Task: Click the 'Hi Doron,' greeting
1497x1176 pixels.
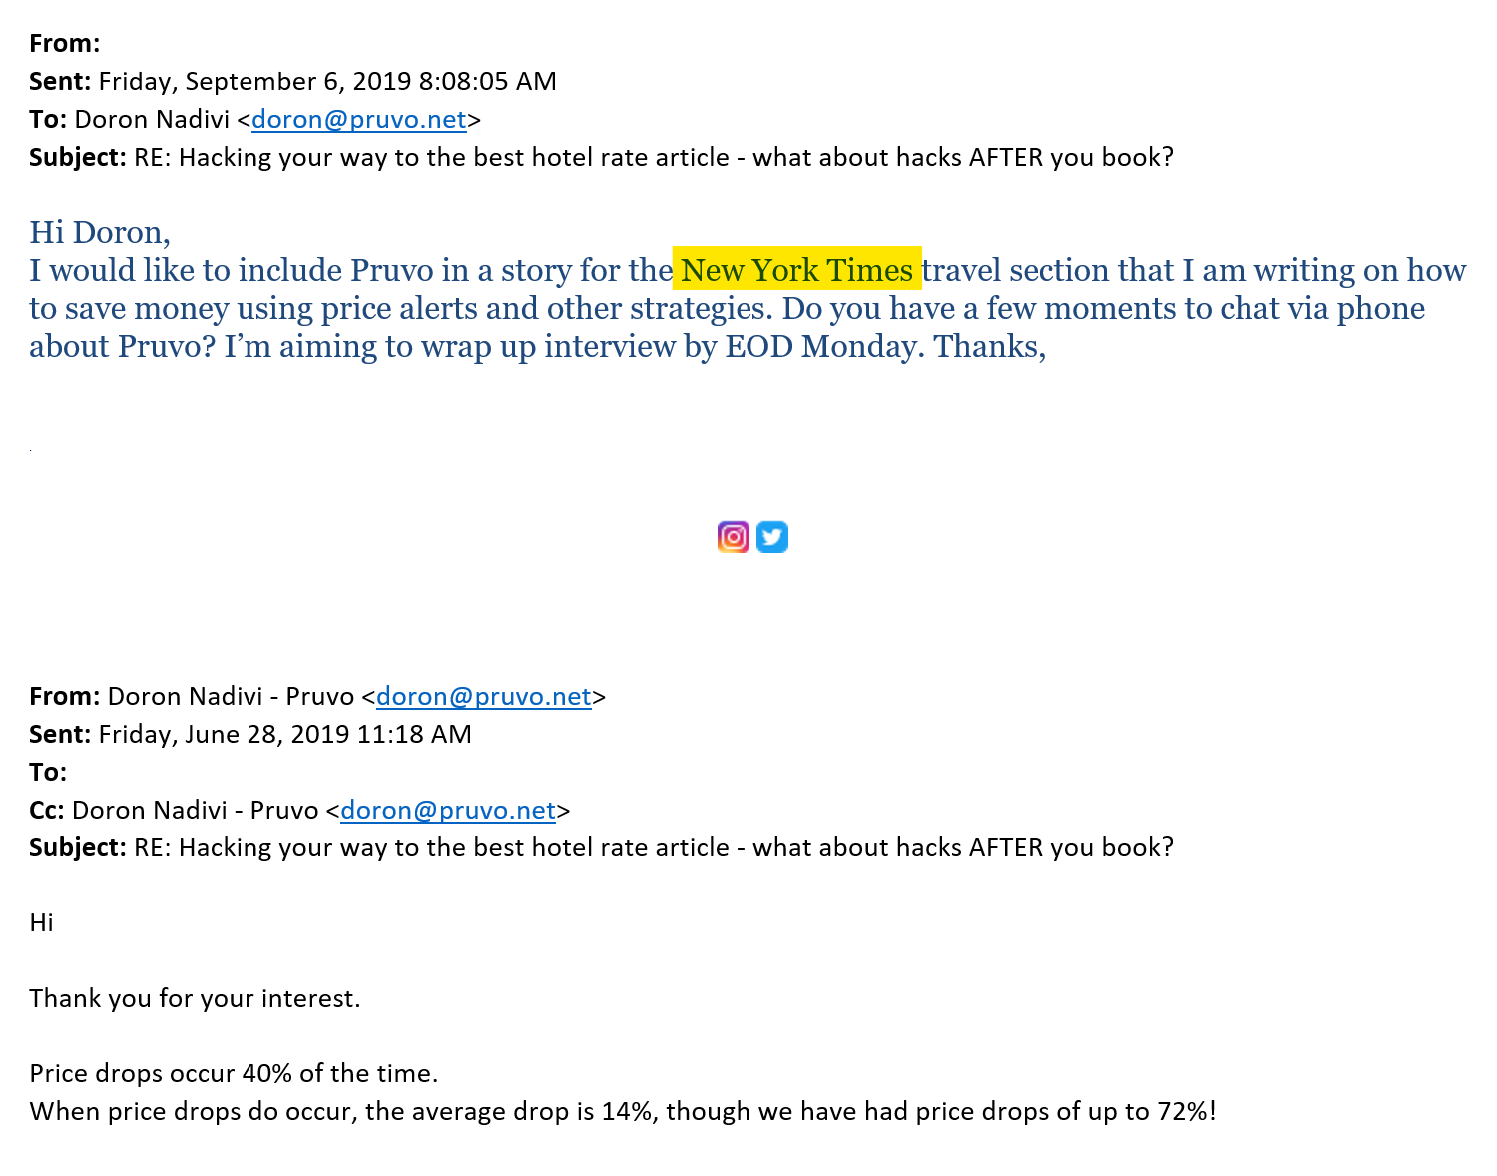Action: (100, 232)
